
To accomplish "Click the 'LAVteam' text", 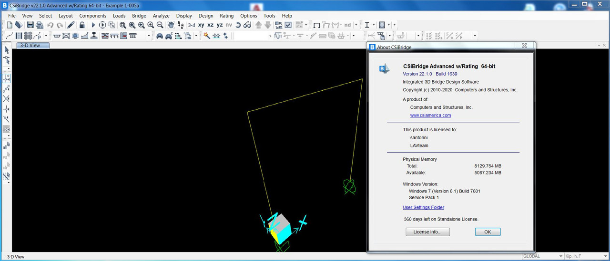I will [419, 145].
